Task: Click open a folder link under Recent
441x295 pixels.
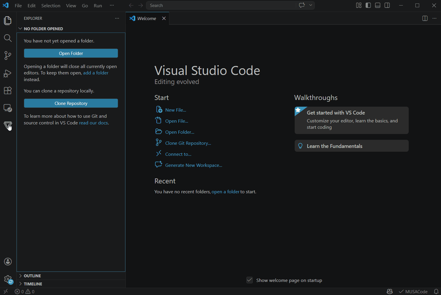Action: pyautogui.click(x=225, y=192)
